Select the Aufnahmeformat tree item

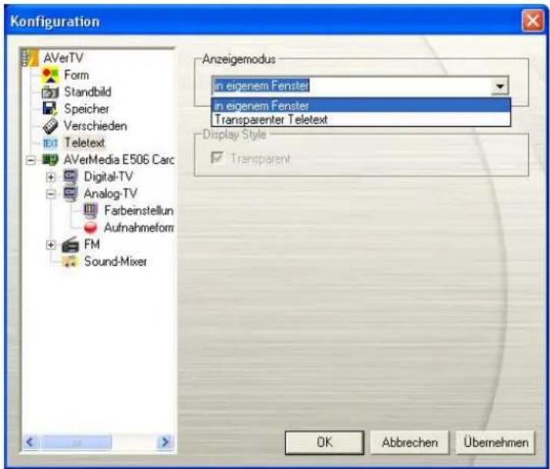click(139, 227)
